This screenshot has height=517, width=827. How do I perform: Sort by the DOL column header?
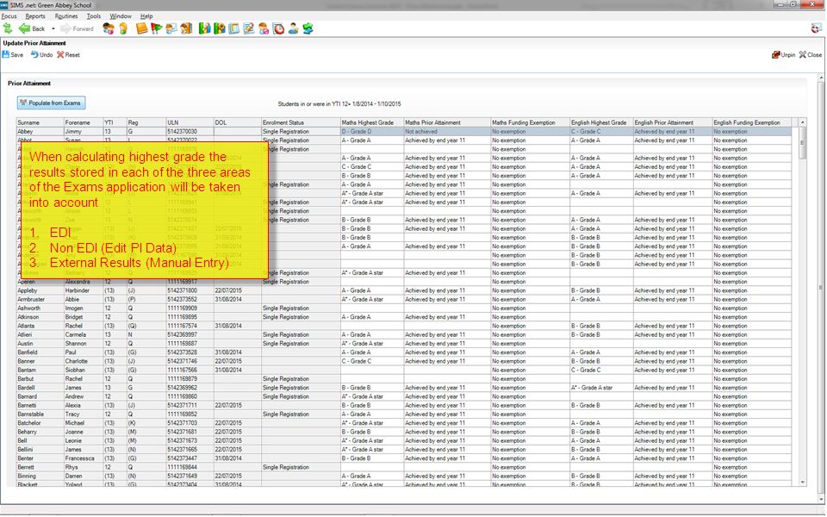click(x=237, y=122)
